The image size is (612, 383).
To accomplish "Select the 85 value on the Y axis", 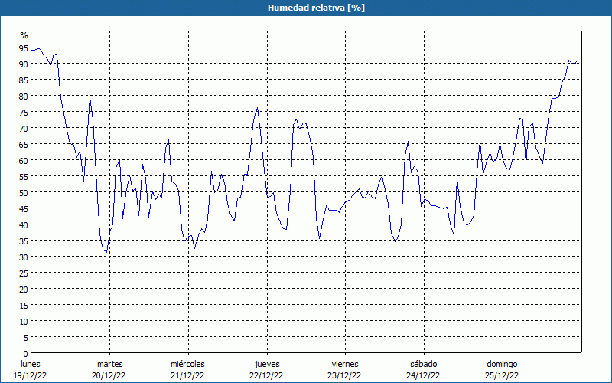I will [x=24, y=80].
